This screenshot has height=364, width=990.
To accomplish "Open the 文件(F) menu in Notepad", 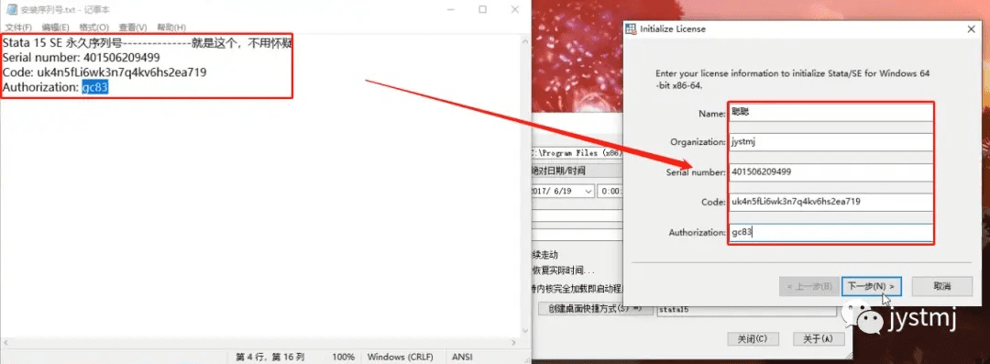I will pos(18,28).
